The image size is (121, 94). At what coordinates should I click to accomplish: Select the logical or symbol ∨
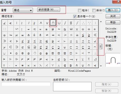pyautogui.click(x=47, y=23)
